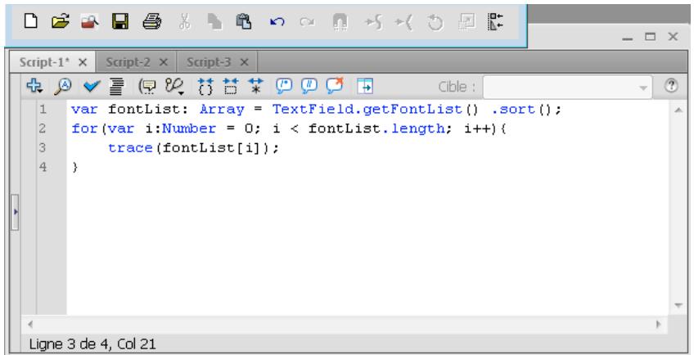Click the Cut scissors icon
Viewport: 694px width, 355px height.
tap(185, 20)
